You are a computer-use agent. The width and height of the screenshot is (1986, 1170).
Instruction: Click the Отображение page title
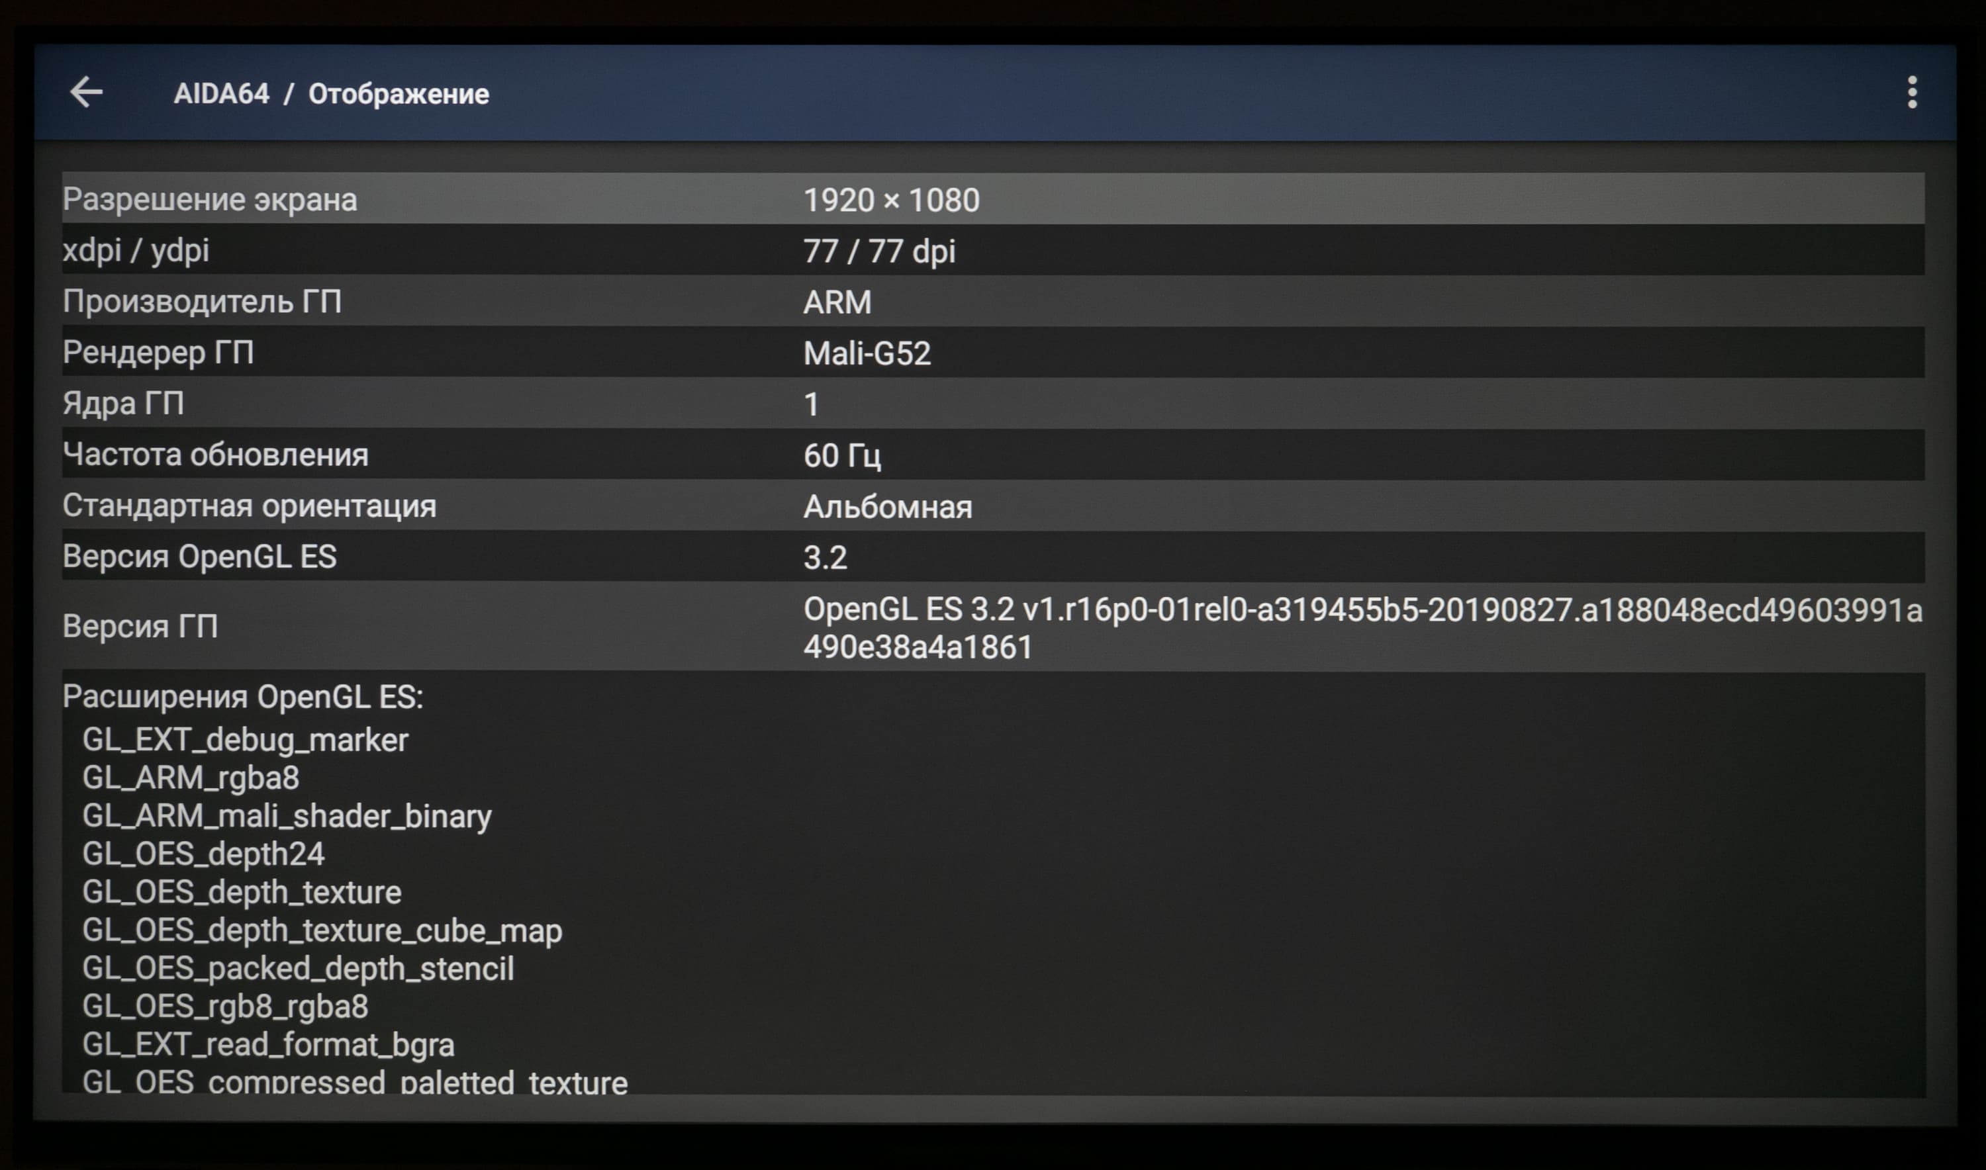pos(399,94)
